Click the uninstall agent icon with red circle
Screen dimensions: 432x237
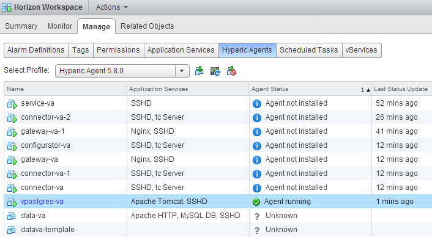231,71
